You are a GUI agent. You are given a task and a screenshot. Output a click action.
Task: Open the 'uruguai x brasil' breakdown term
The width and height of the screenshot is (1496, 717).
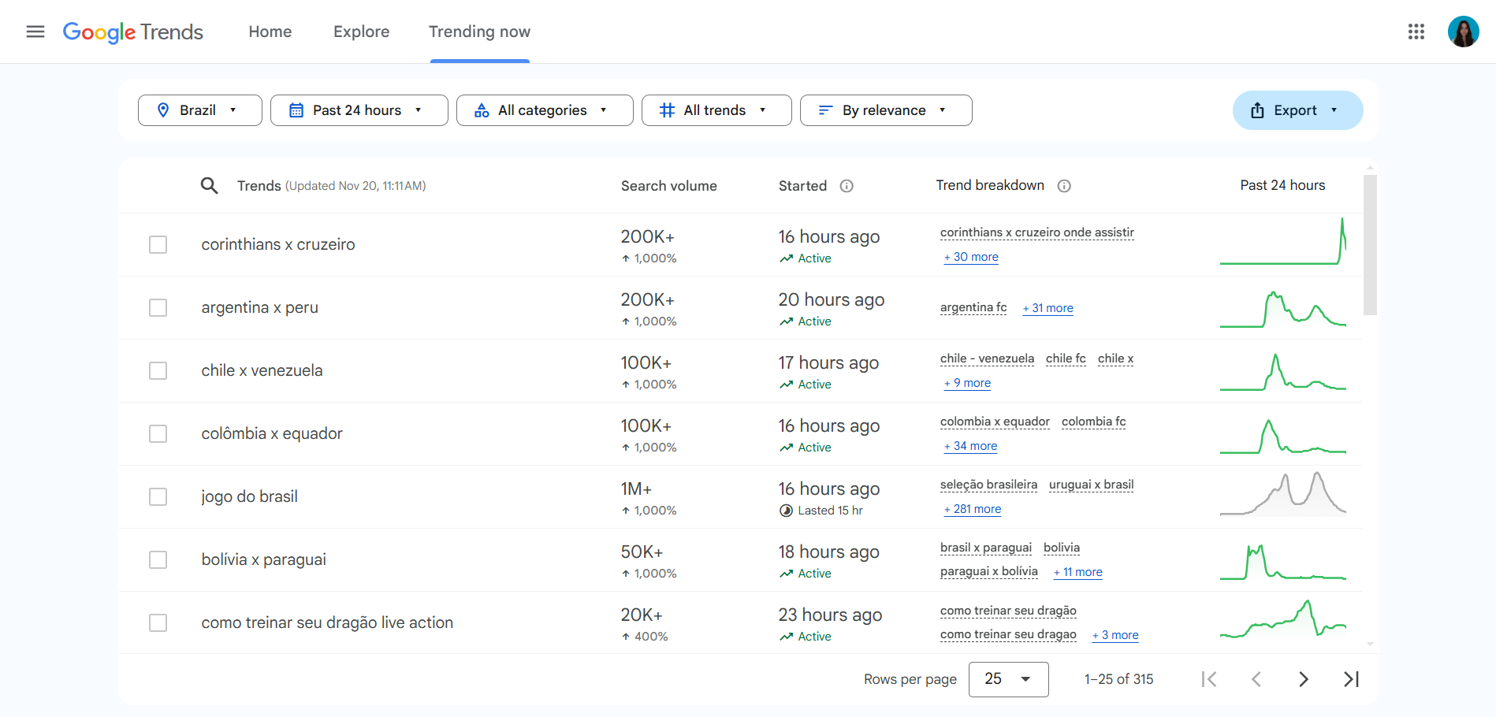click(1092, 485)
